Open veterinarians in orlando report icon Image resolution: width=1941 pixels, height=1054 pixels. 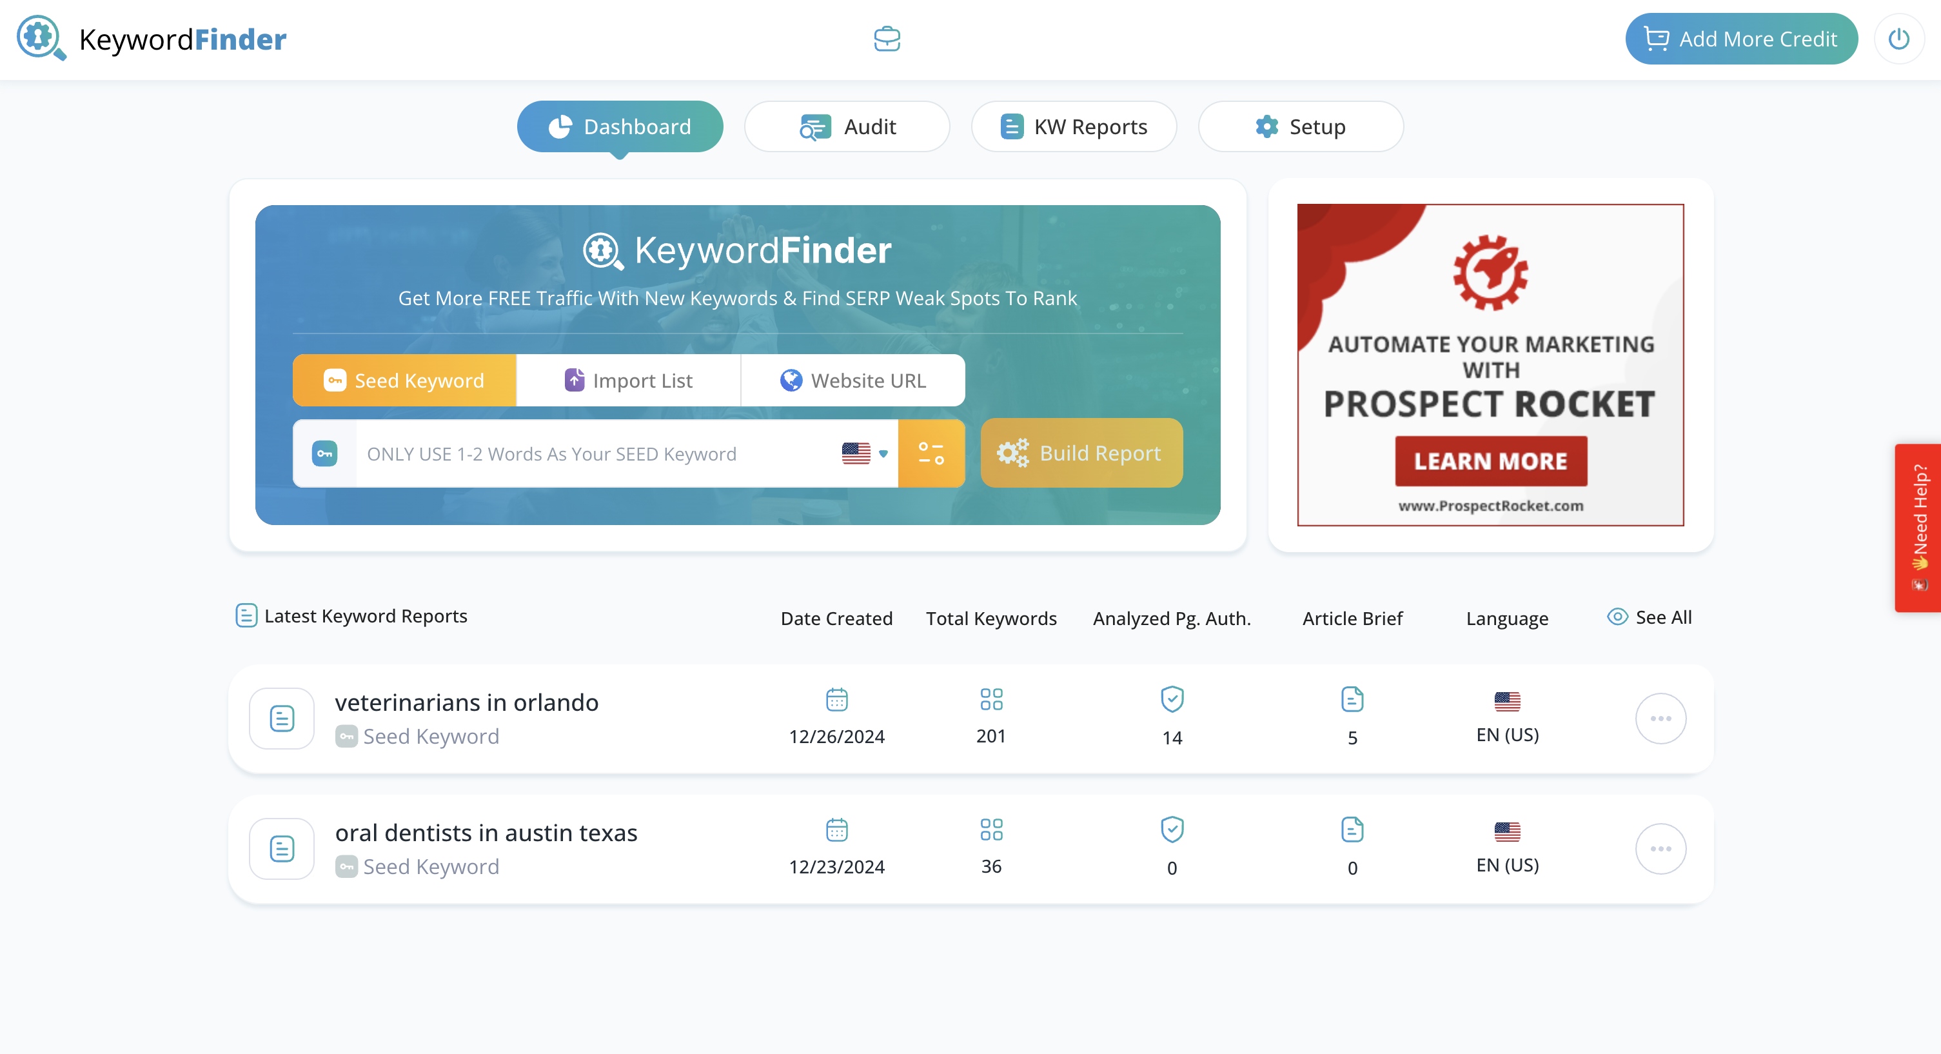coord(282,718)
